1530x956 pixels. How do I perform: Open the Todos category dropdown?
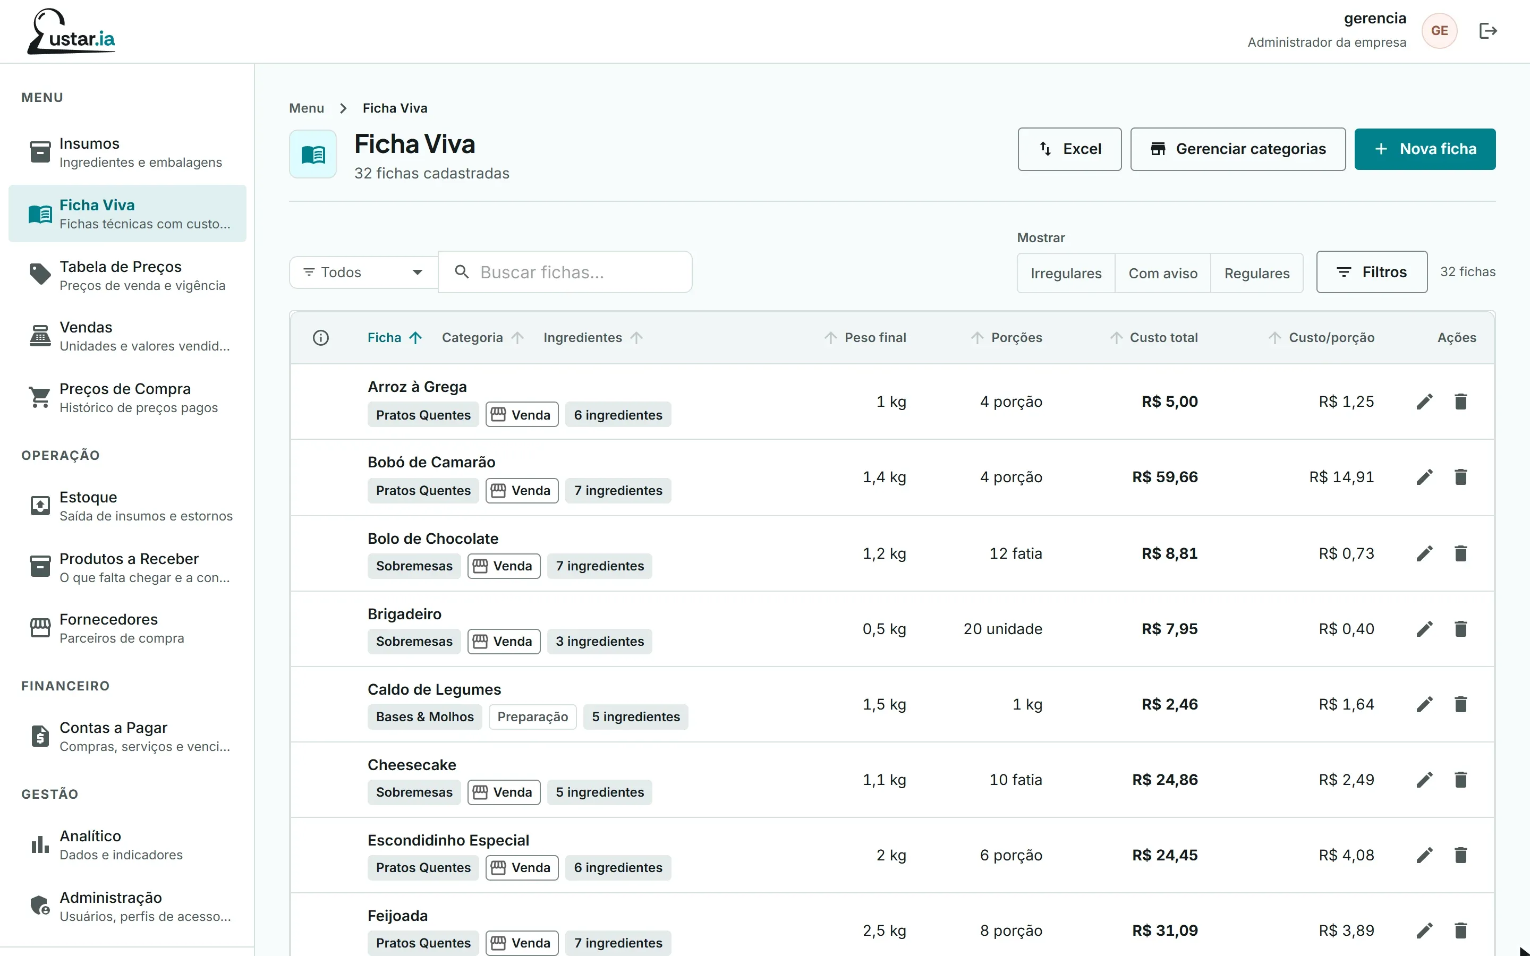click(363, 272)
